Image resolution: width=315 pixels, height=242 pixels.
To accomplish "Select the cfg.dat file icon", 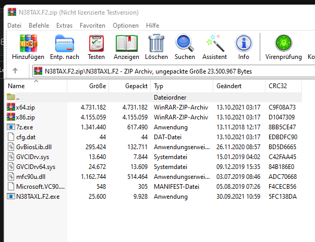I will click(11, 137).
